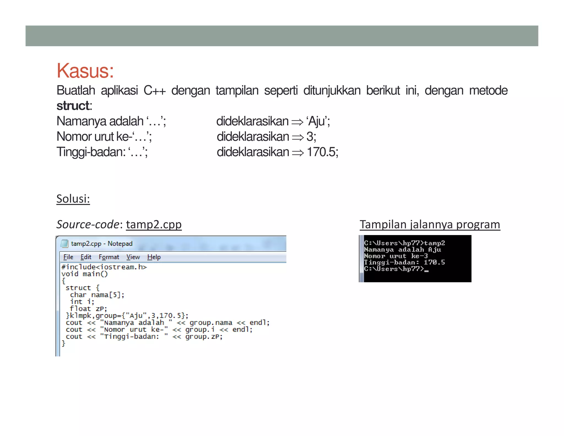Click the Notepad document icon in title bar
The width and height of the screenshot is (564, 436).
click(64, 243)
